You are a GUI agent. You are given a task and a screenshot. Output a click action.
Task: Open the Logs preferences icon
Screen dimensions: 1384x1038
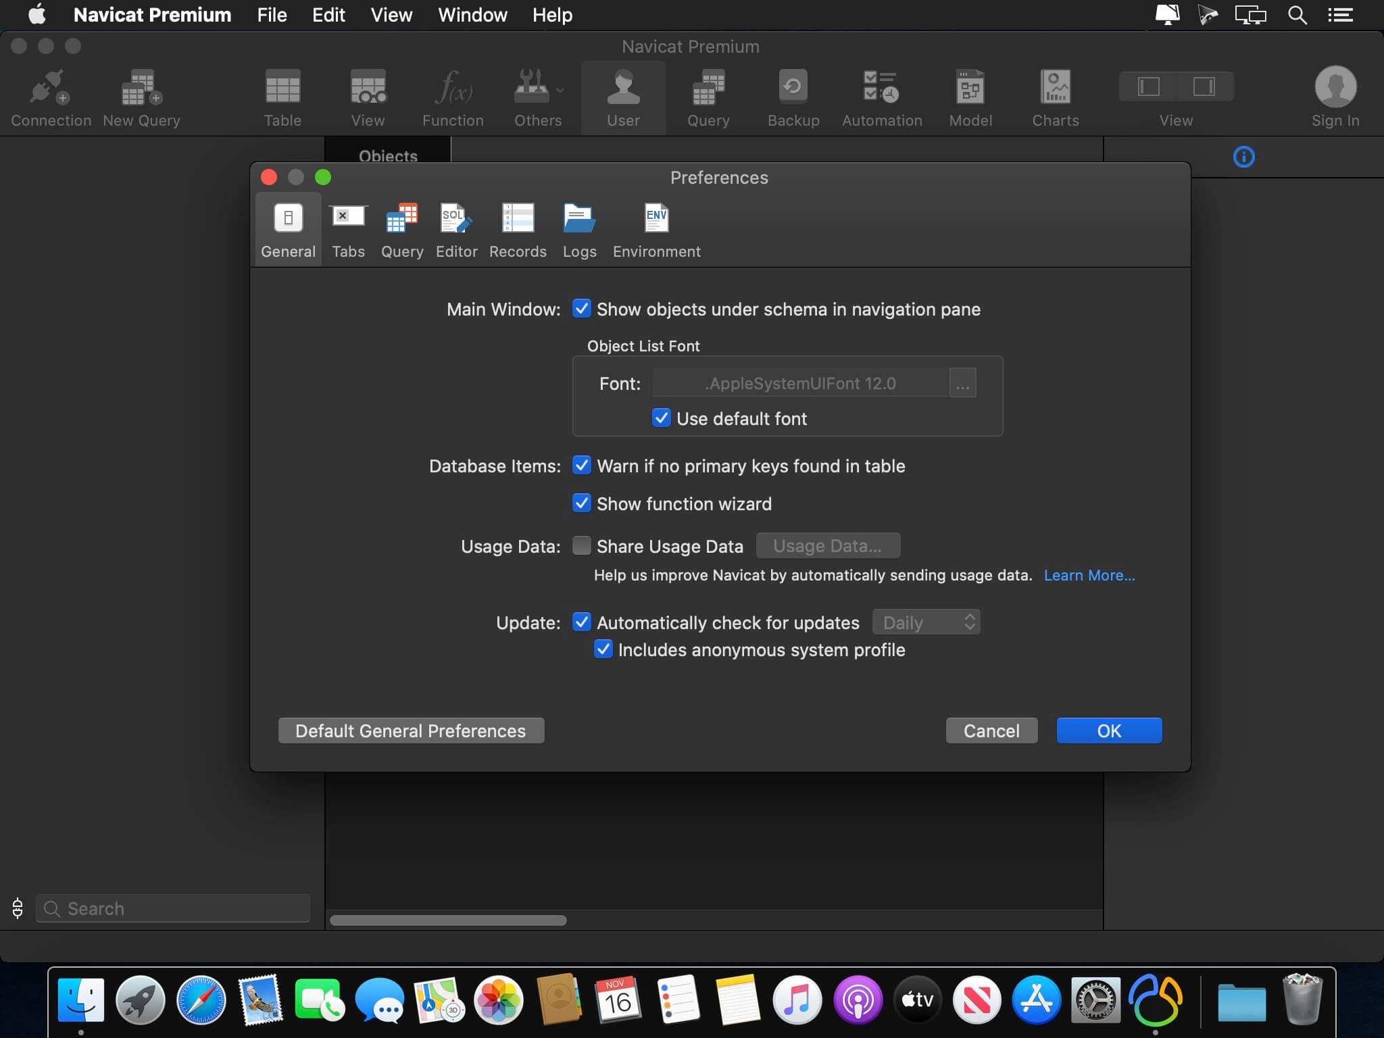[579, 219]
